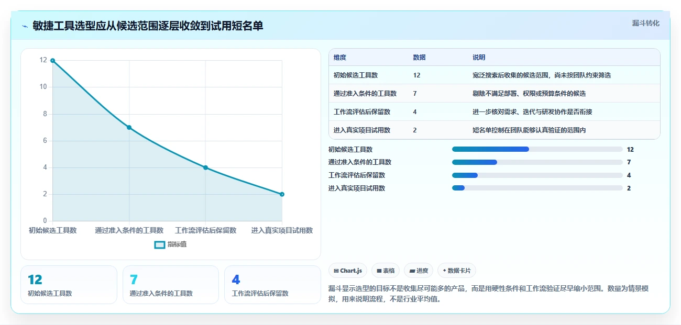Click the 初始候选工具数 progress bar
The height and width of the screenshot is (325, 681).
[x=537, y=149]
